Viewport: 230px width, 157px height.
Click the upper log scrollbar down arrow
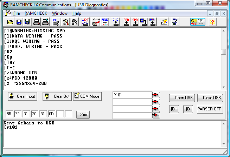tap(224, 87)
